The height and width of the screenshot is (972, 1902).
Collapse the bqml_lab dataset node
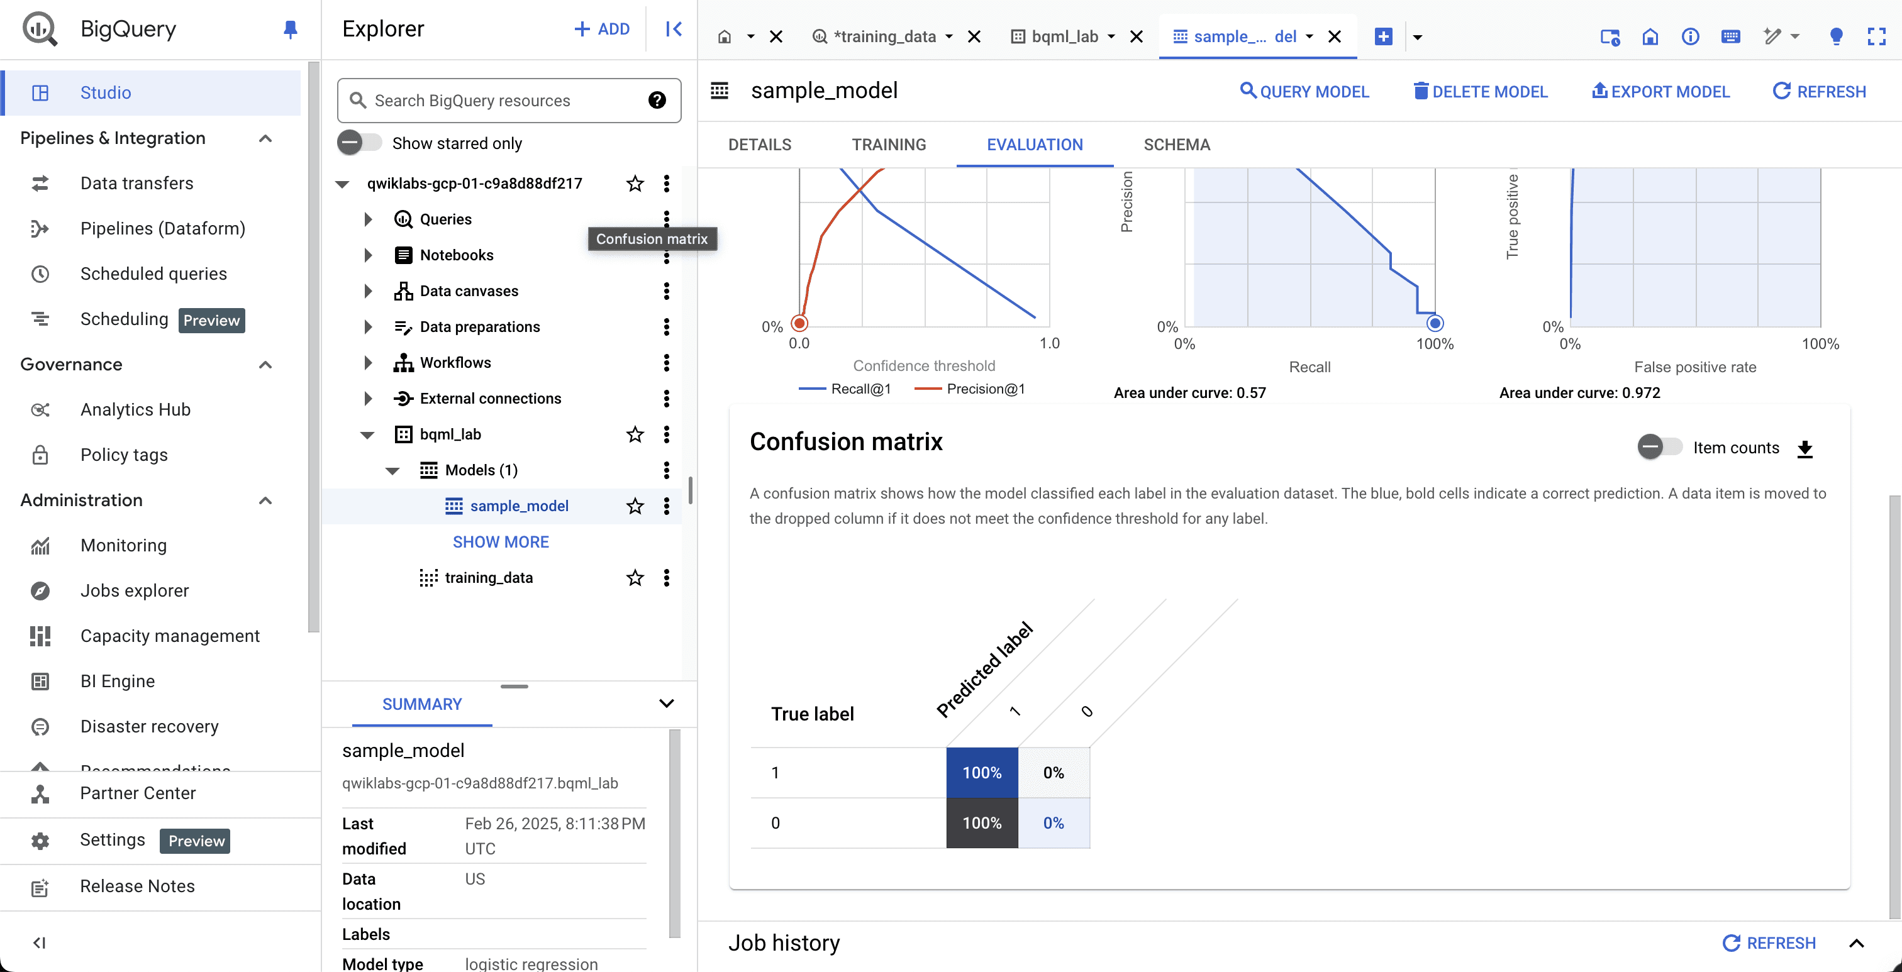tap(367, 434)
